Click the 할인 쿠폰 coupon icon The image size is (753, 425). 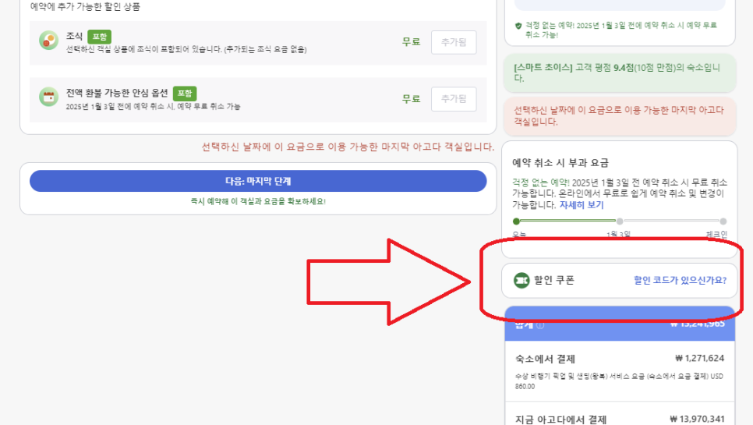(521, 280)
